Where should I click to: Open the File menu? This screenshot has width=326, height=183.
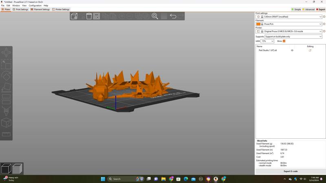(x=3, y=6)
